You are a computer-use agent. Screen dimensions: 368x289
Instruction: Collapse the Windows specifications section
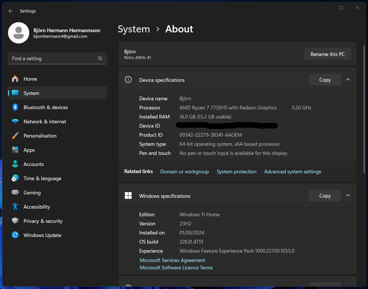coord(348,196)
